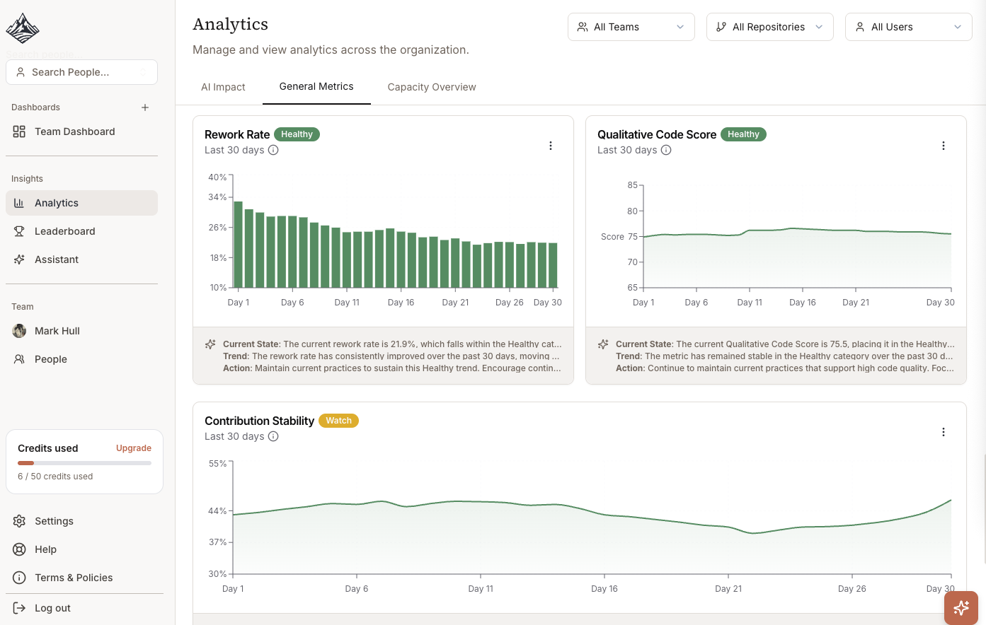Viewport: 986px width, 625px height.
Task: Click the Search People input field
Action: (x=81, y=72)
